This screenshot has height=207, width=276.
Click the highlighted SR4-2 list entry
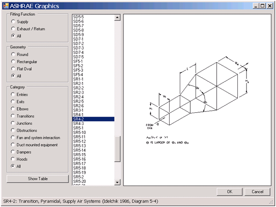click(93, 119)
